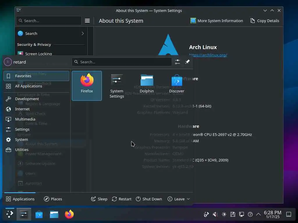This screenshot has width=298, height=223.
Task: Click Copy Details
Action: pos(265,21)
